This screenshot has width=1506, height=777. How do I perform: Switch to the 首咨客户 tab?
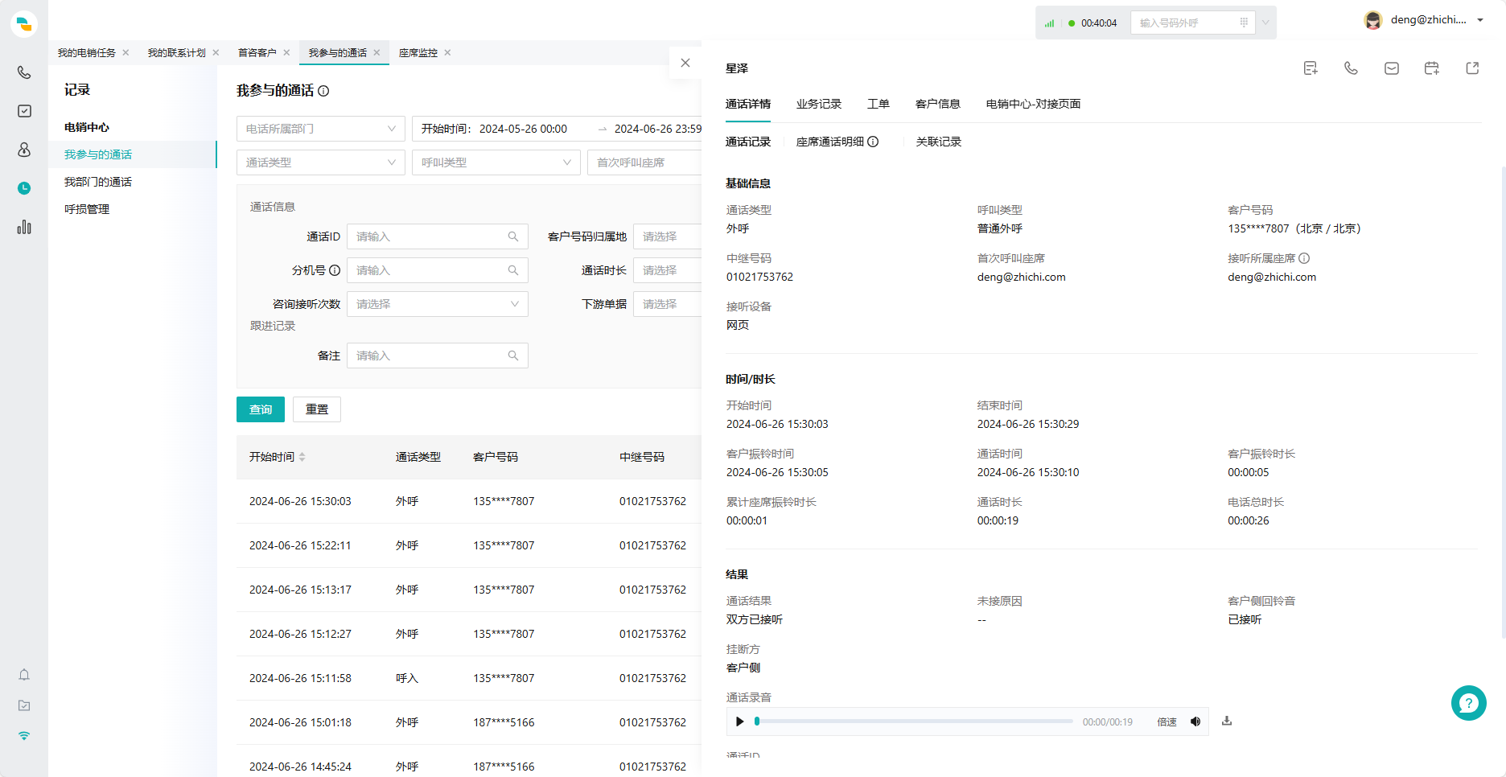click(257, 52)
